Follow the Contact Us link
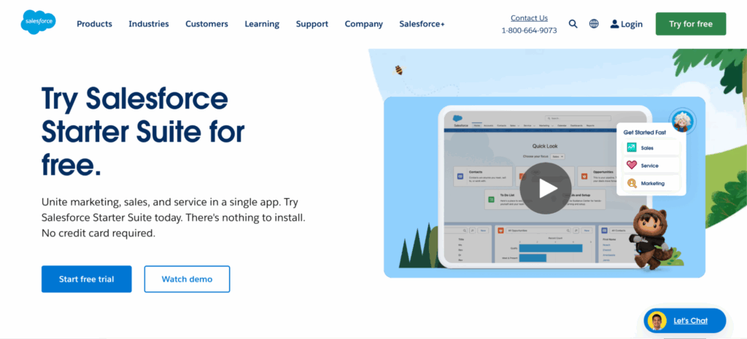This screenshot has height=339, width=747. [x=530, y=18]
